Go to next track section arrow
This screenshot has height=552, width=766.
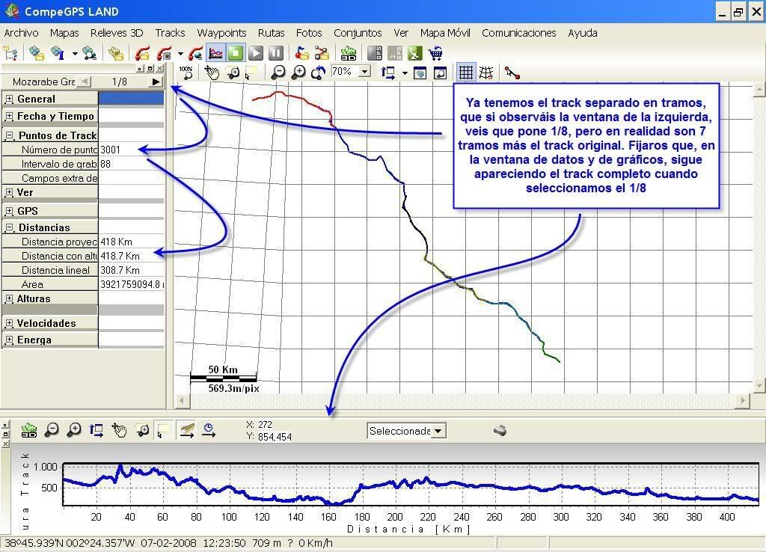pos(156,82)
